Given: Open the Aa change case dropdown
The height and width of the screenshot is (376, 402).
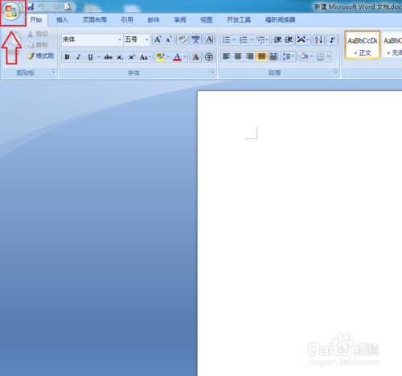Looking at the screenshot, I should tap(146, 57).
